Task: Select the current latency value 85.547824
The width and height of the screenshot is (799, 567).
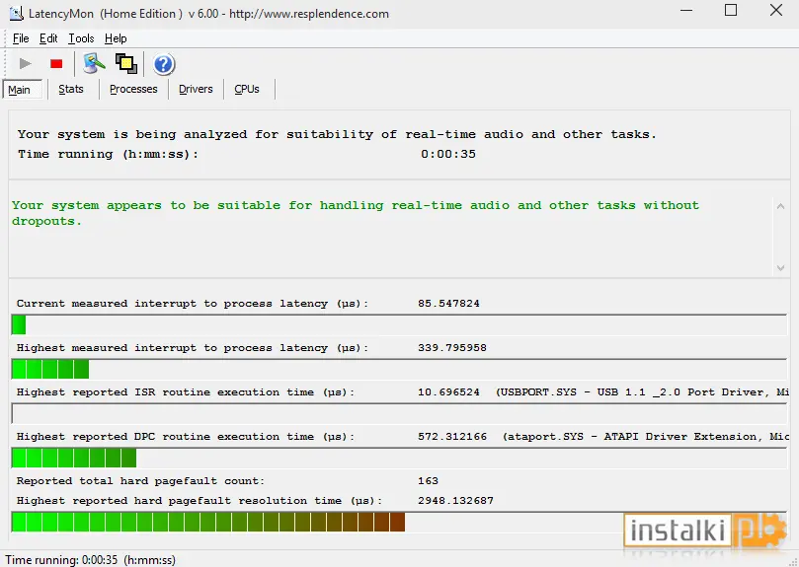Action: click(x=448, y=304)
